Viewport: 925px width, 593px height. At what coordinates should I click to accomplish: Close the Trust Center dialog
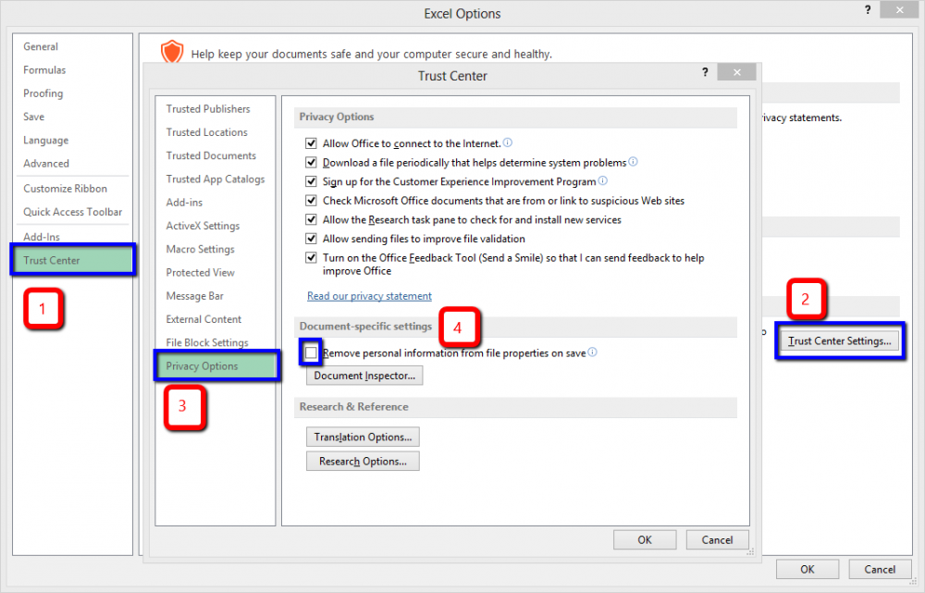point(737,72)
